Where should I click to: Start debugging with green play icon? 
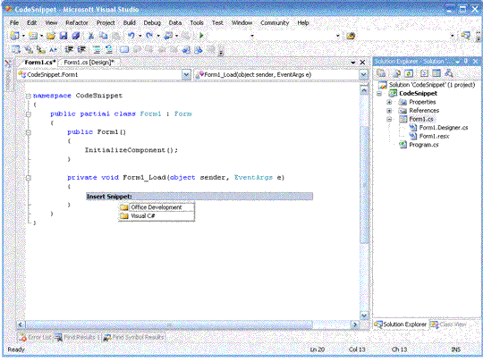click(x=201, y=36)
